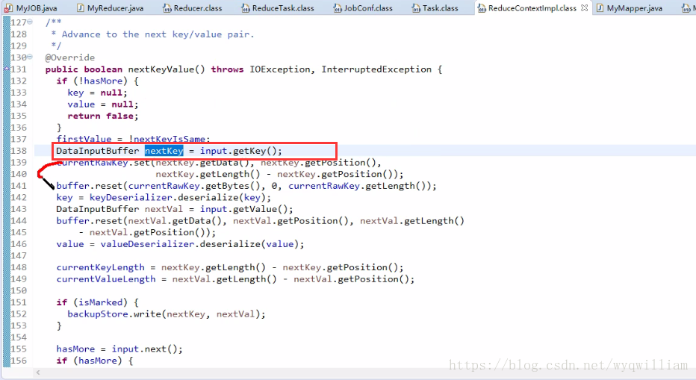Click line number 147 in the gutter
The image size is (696, 380).
[19, 256]
